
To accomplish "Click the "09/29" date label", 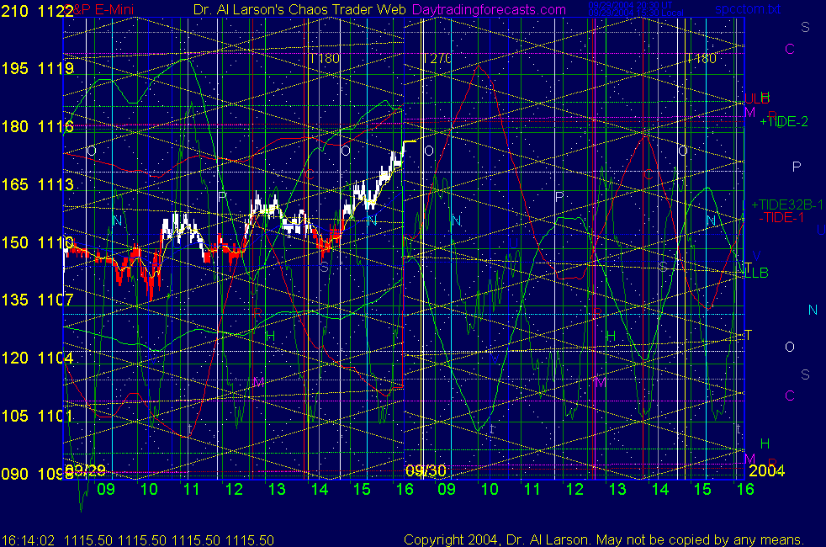I will [85, 470].
